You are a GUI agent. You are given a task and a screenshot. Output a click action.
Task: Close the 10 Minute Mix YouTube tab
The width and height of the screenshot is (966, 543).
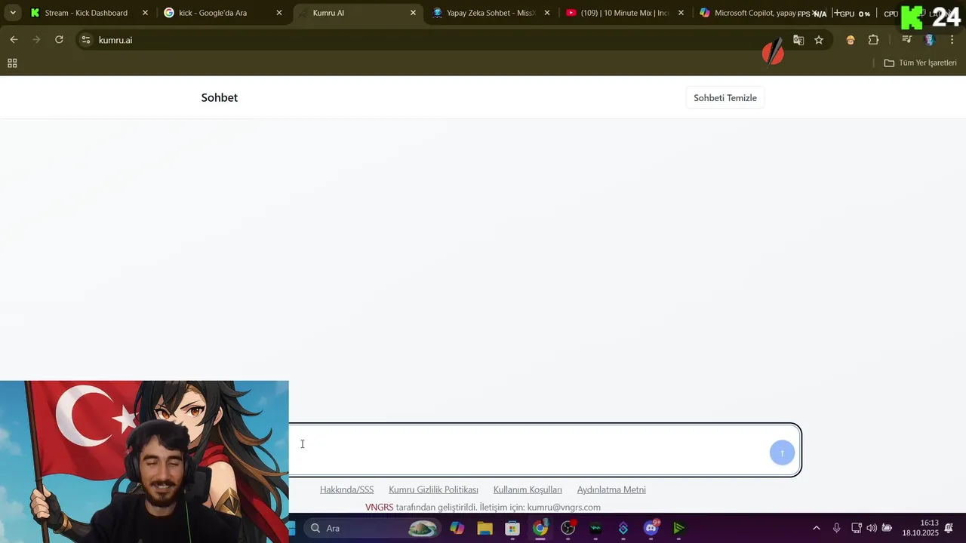(x=681, y=13)
